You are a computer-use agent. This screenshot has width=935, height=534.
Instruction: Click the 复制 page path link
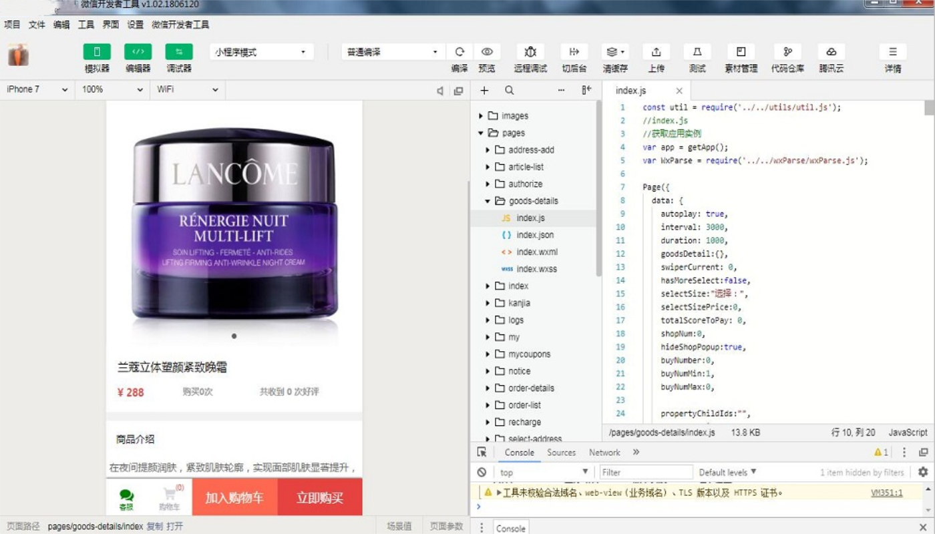[x=154, y=527]
